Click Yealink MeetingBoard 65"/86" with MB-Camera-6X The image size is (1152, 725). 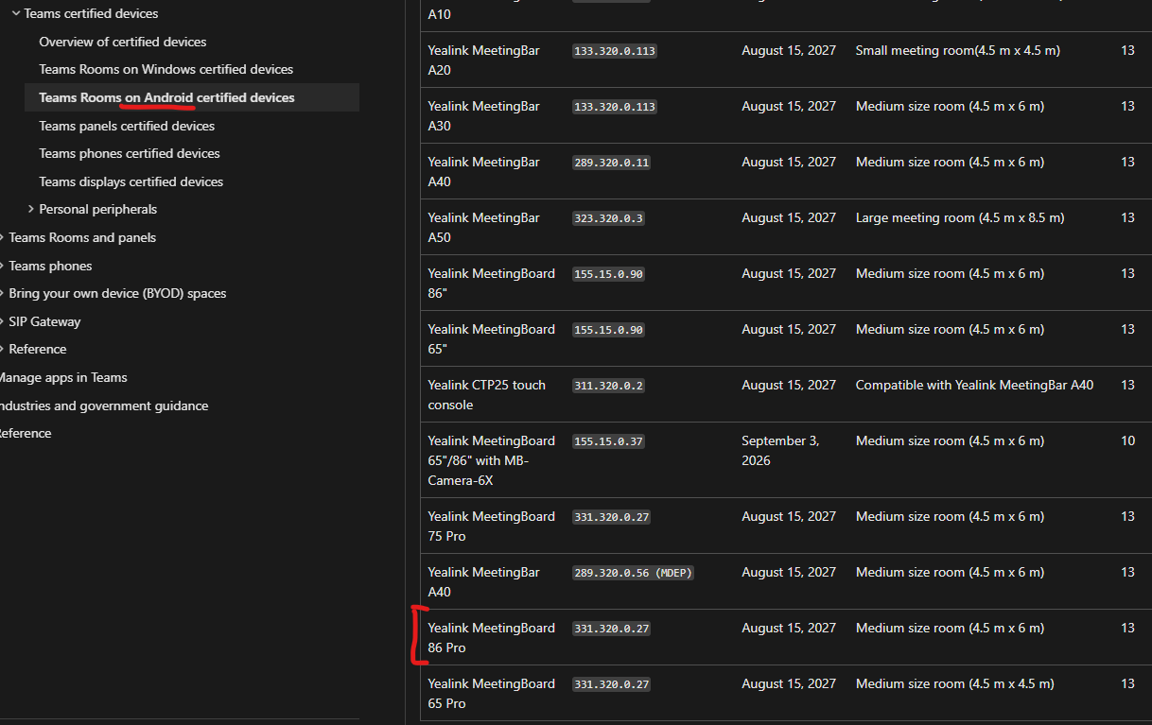tap(491, 460)
